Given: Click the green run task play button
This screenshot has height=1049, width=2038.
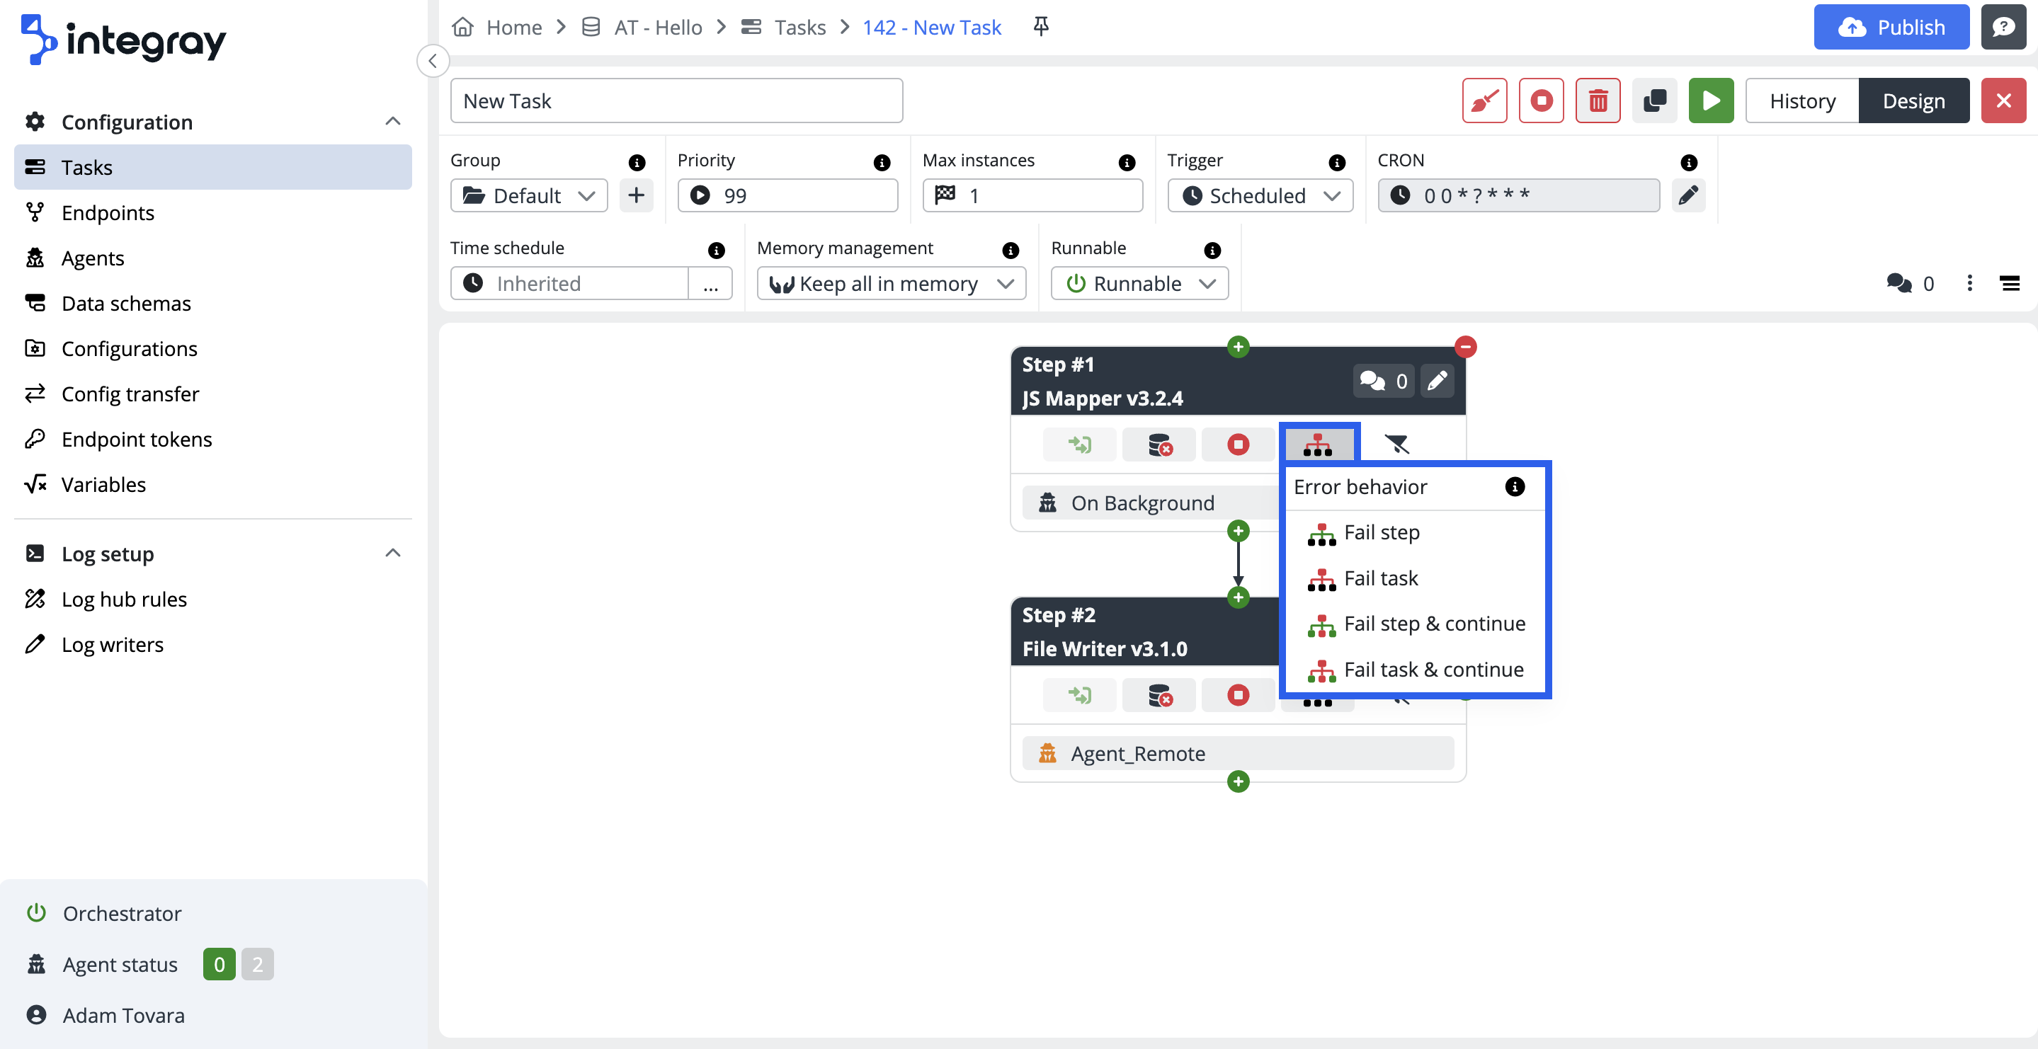Looking at the screenshot, I should click(1710, 101).
